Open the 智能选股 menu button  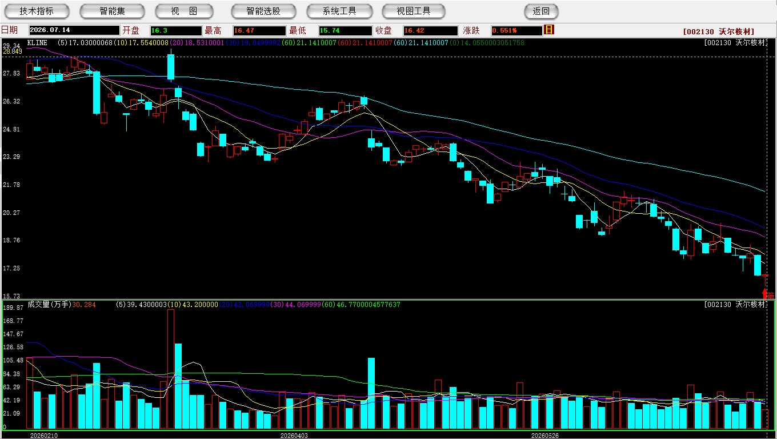click(263, 11)
